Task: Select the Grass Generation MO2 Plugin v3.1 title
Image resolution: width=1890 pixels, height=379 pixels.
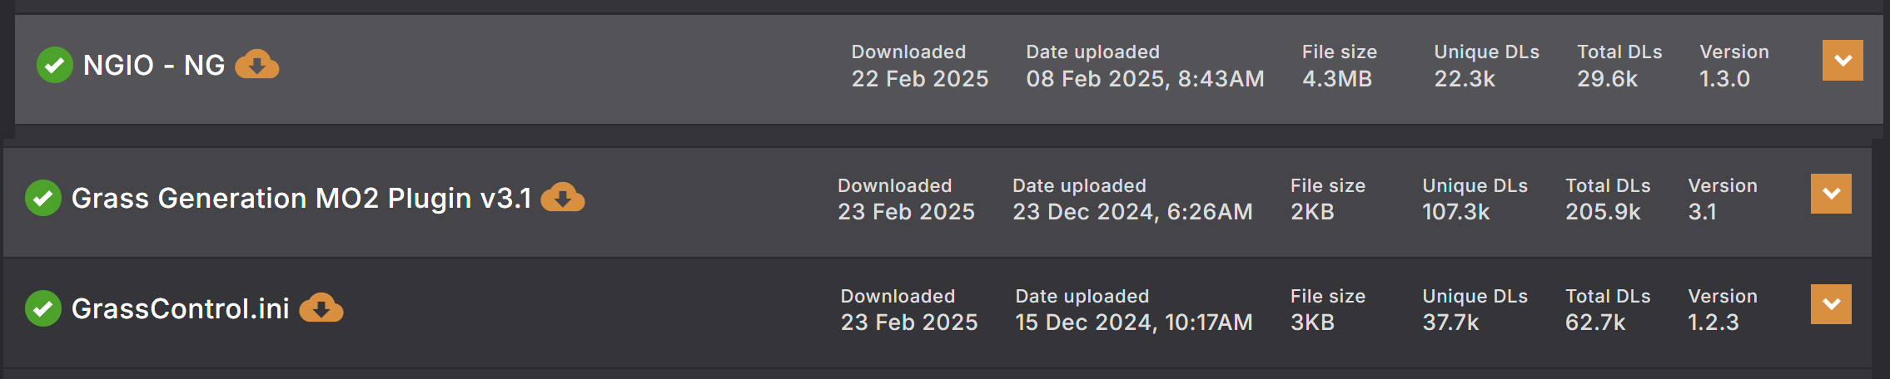Action: tap(301, 199)
